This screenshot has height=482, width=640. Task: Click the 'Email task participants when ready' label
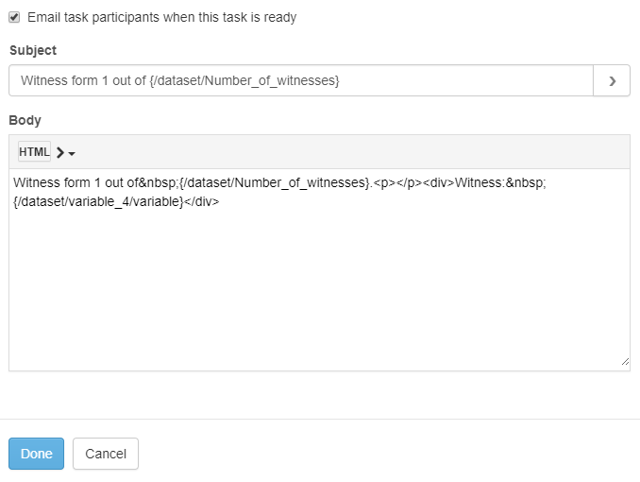click(162, 18)
